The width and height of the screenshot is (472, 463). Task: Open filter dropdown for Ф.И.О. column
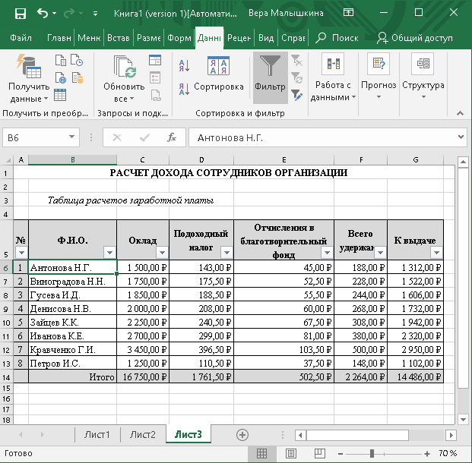pos(109,252)
